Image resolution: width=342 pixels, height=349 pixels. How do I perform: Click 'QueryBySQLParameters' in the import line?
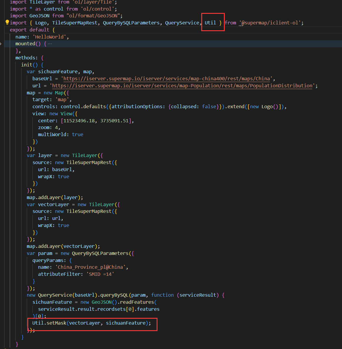click(x=131, y=23)
